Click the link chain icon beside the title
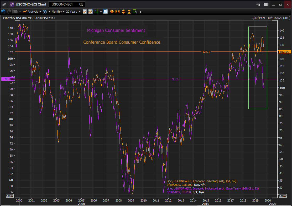 click(4, 4)
